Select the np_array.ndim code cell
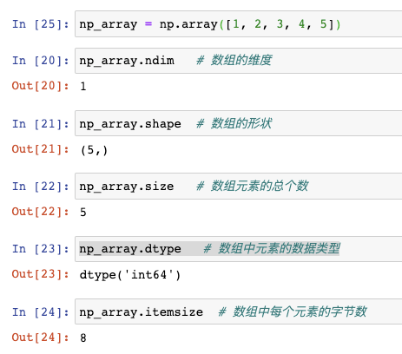 tap(239, 61)
